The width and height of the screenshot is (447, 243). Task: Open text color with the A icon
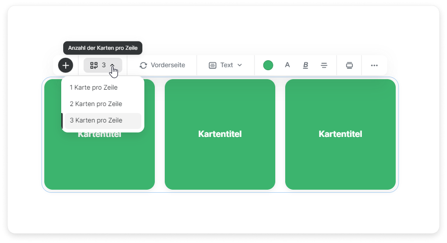[287, 65]
